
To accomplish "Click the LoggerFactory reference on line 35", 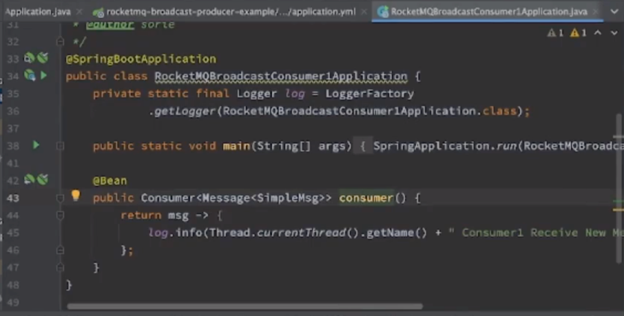I will coord(370,93).
